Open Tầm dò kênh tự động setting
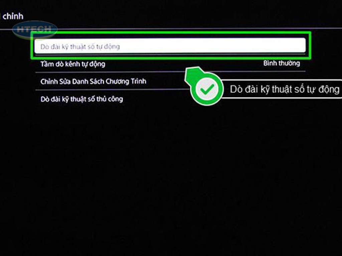This screenshot has height=256, width=342. coord(73,64)
